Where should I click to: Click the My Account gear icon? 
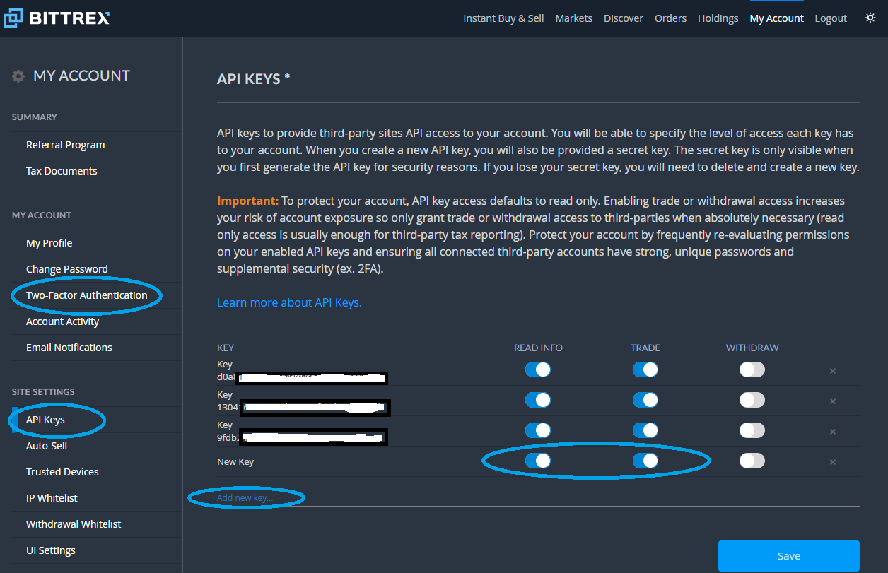point(18,76)
